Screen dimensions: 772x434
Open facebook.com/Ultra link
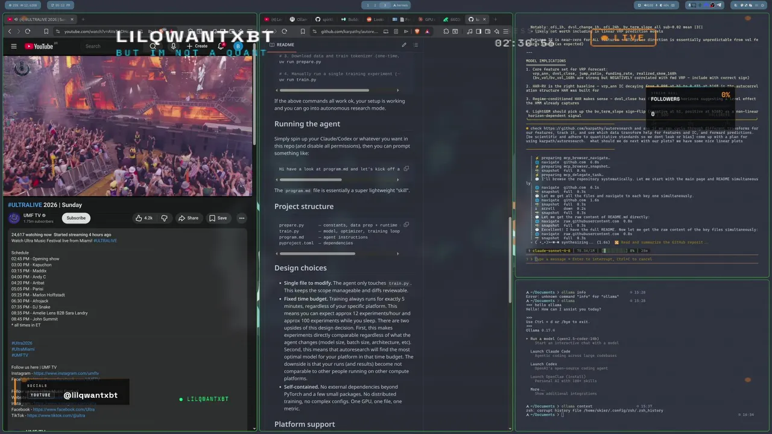pyautogui.click(x=64, y=409)
